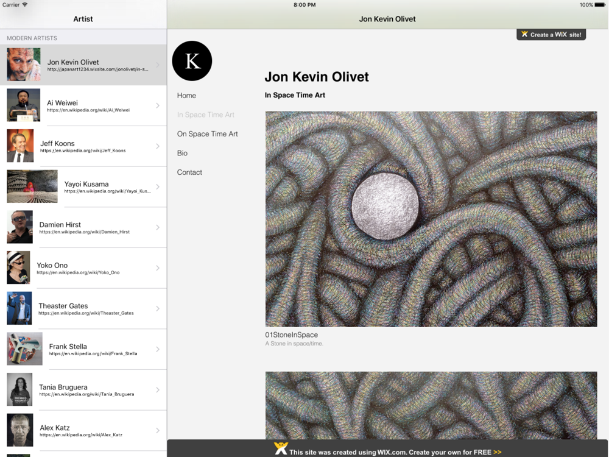Tap the battery icon in the status bar
Viewport: 609px width, 457px height.
click(600, 5)
